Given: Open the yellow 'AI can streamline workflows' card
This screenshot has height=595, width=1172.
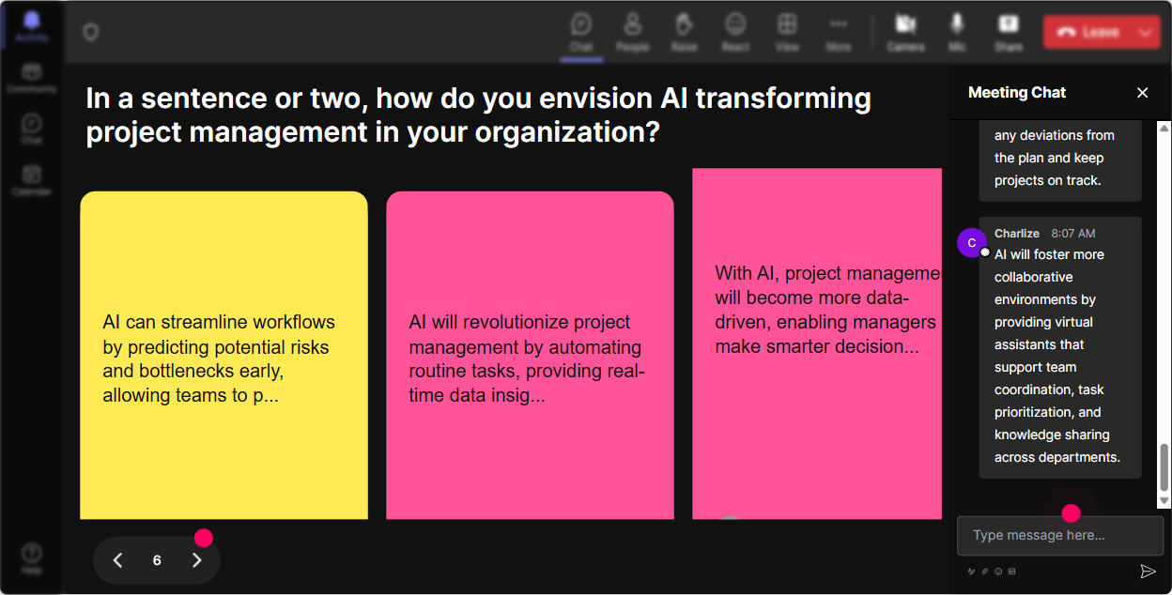Looking at the screenshot, I should [x=224, y=355].
